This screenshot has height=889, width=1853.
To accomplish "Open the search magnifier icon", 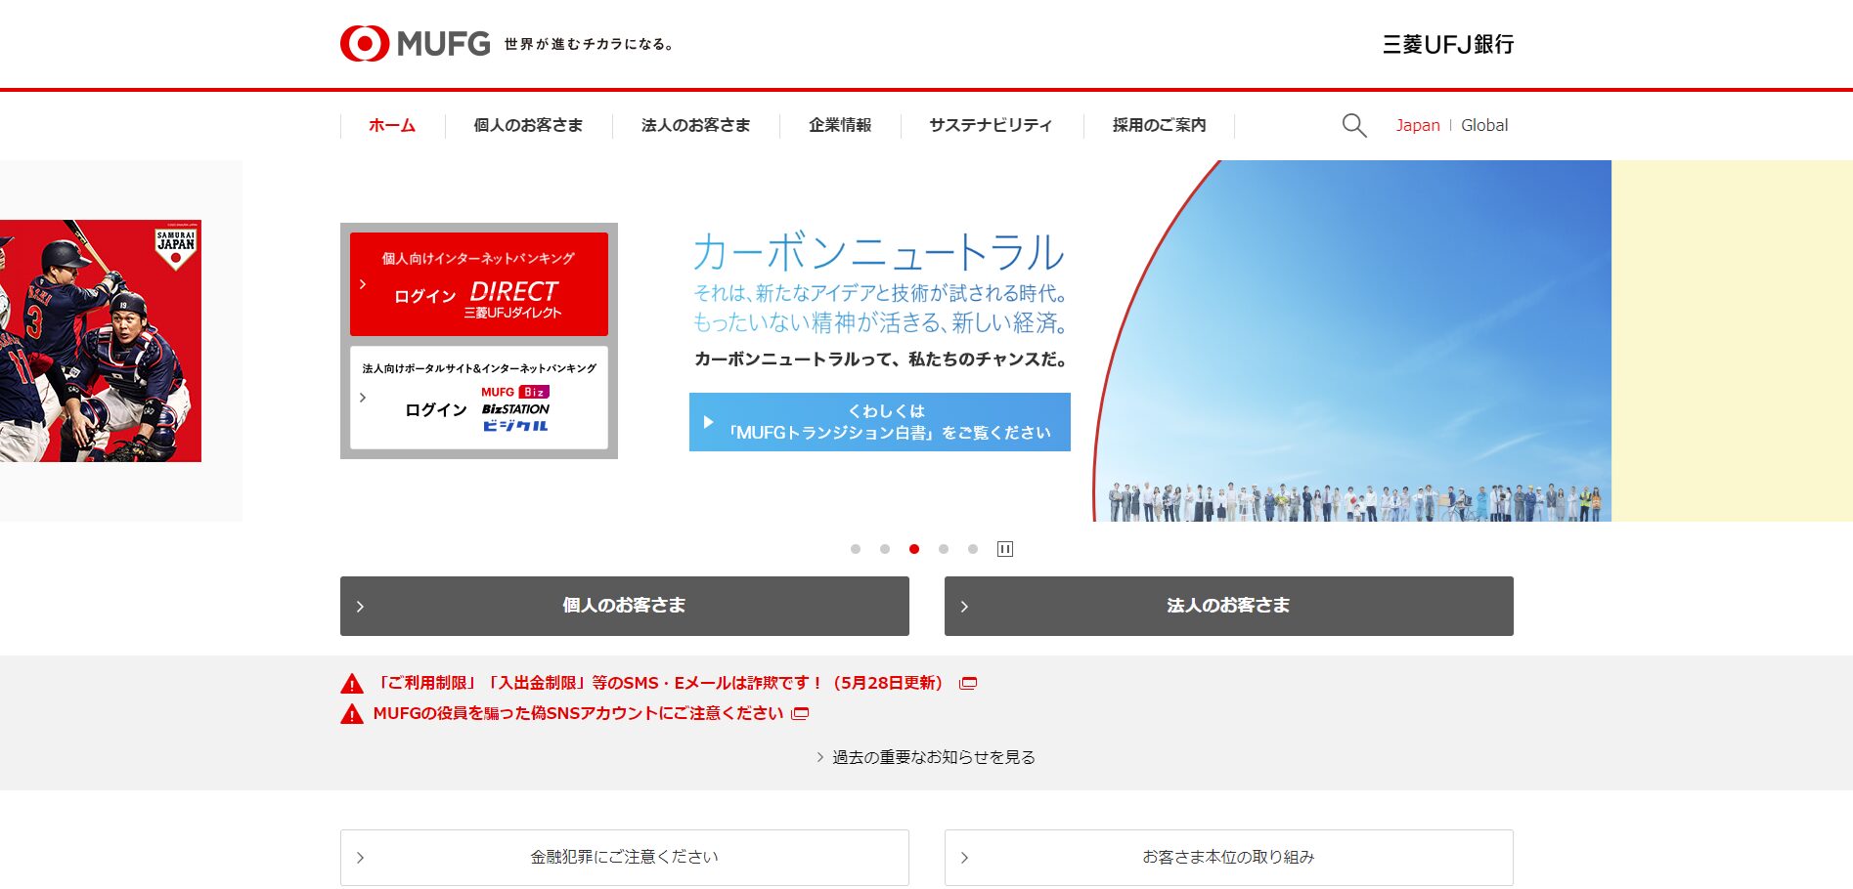I will [x=1353, y=125].
